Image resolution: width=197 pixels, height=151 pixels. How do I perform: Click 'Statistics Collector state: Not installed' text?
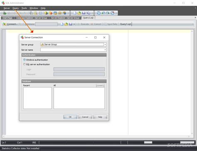point(20,149)
